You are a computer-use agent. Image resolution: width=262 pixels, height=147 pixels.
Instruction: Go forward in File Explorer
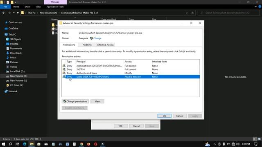tap(9, 13)
